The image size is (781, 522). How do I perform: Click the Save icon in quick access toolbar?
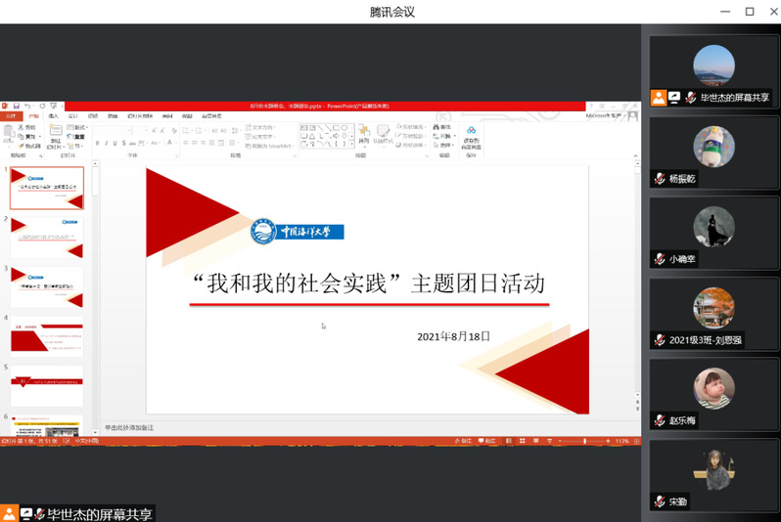tap(16, 105)
